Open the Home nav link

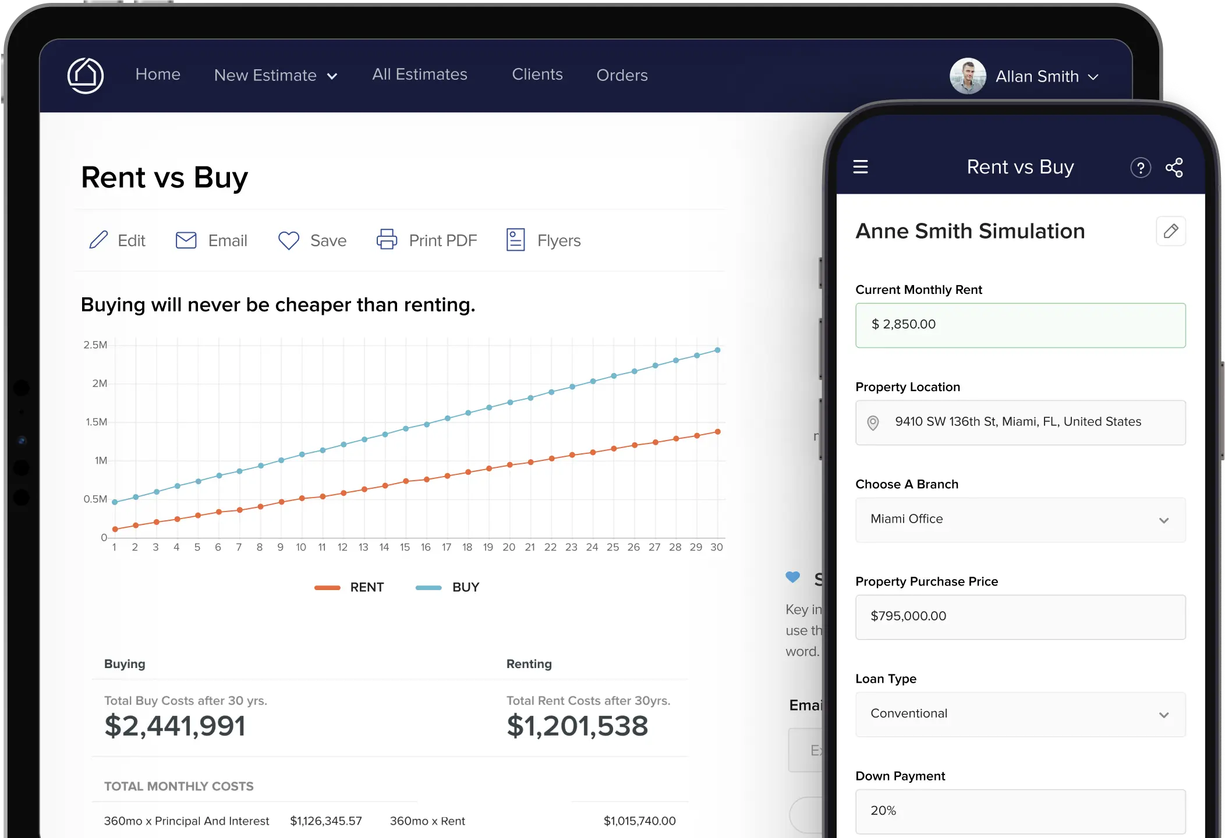click(158, 74)
